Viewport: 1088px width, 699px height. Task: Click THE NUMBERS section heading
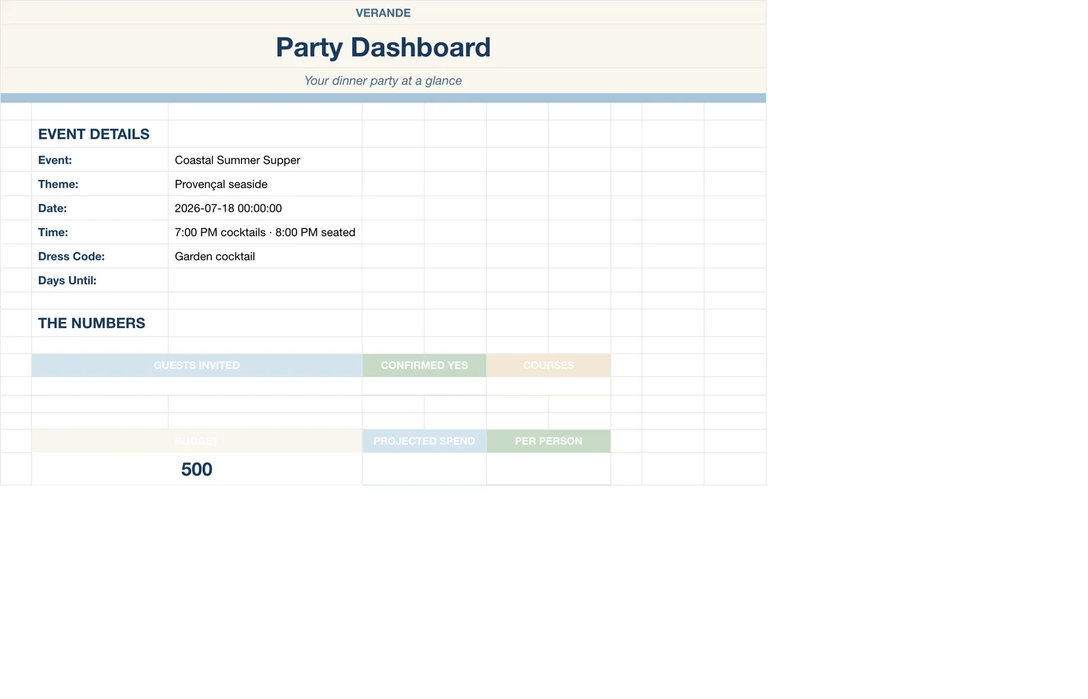pos(92,323)
